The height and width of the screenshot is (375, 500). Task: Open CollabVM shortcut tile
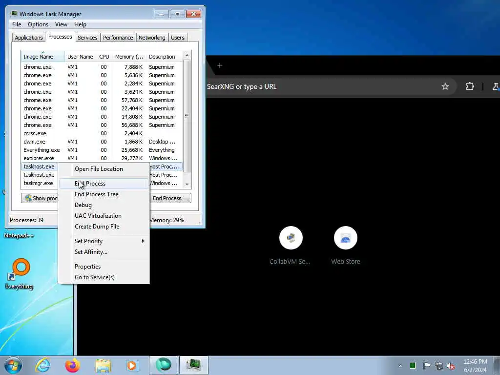pos(291,246)
